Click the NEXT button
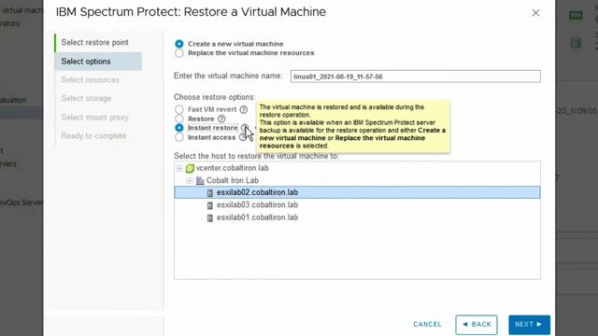The image size is (598, 336). 529,325
